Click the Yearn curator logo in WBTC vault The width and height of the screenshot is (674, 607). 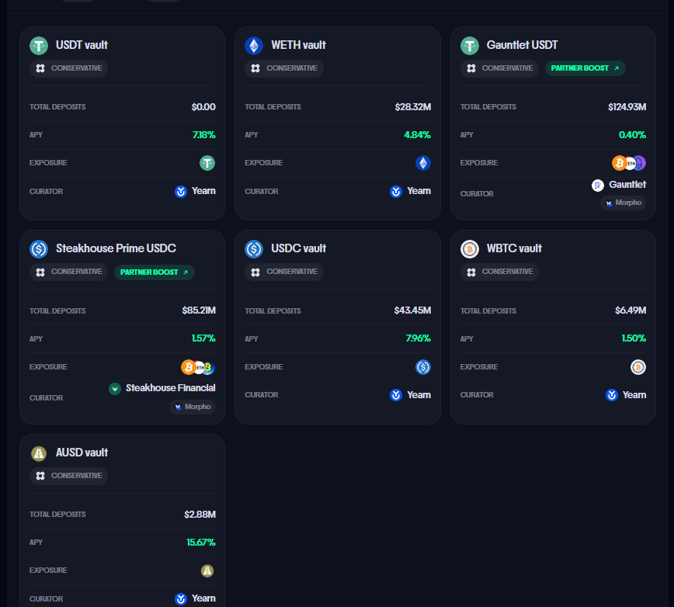[612, 395]
